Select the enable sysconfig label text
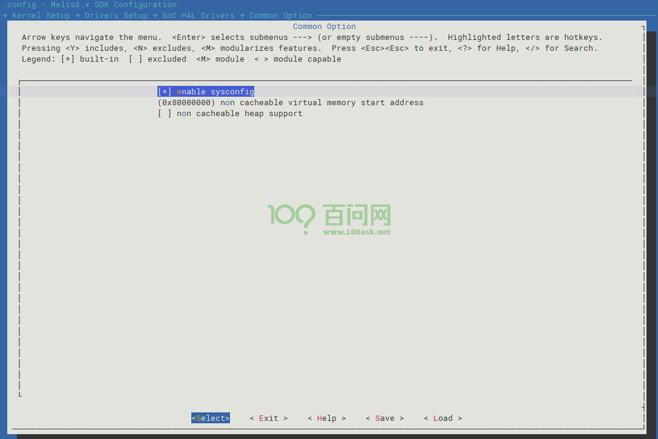The height and width of the screenshot is (439, 658). coord(215,92)
